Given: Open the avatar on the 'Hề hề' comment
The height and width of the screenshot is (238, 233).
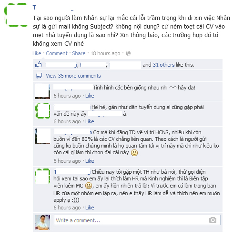Looking at the screenshot, I should [42, 111].
